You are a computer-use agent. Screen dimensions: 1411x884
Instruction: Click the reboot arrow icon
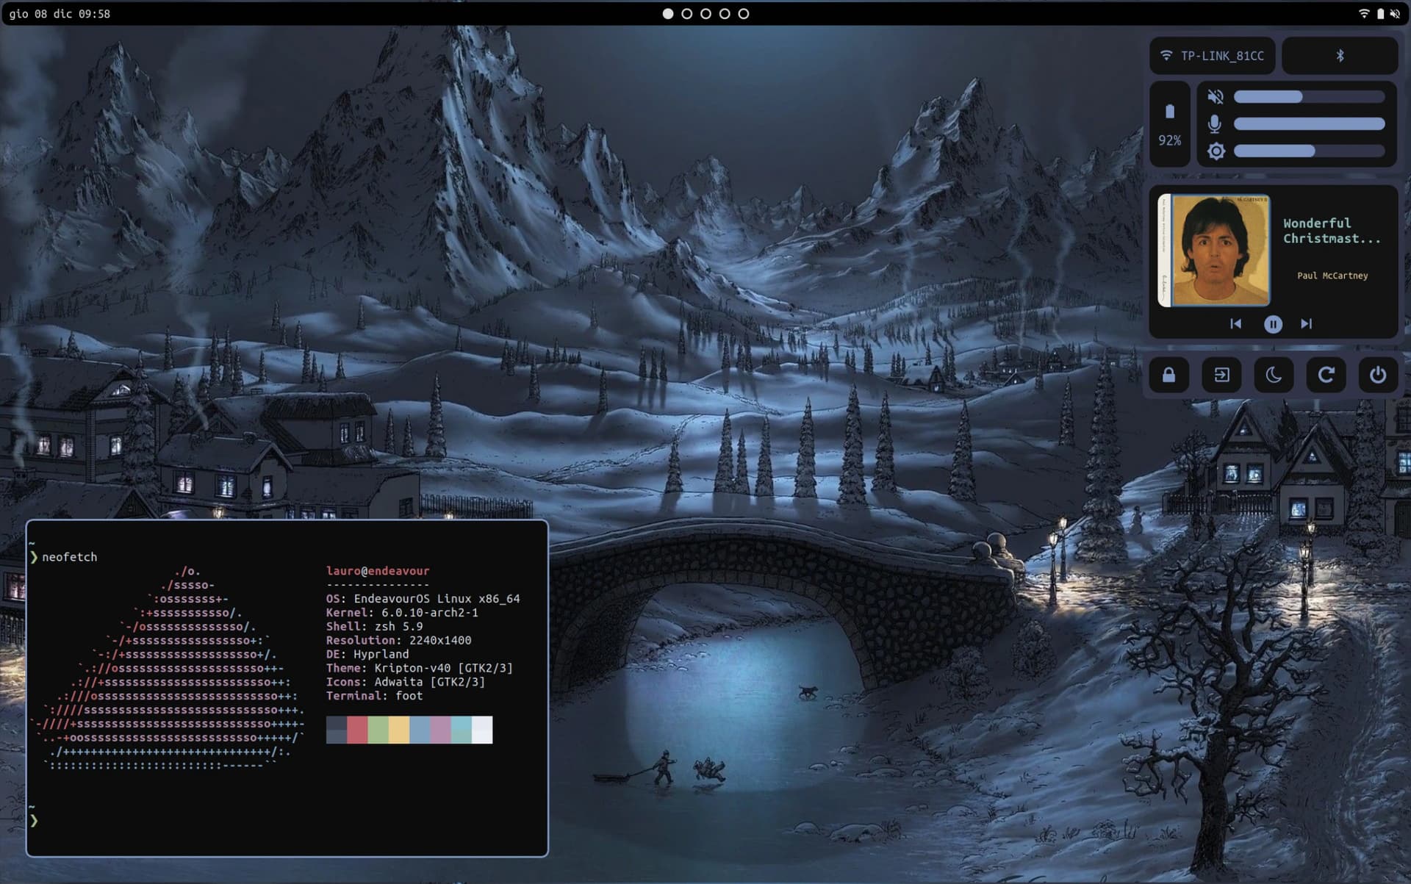pyautogui.click(x=1326, y=375)
